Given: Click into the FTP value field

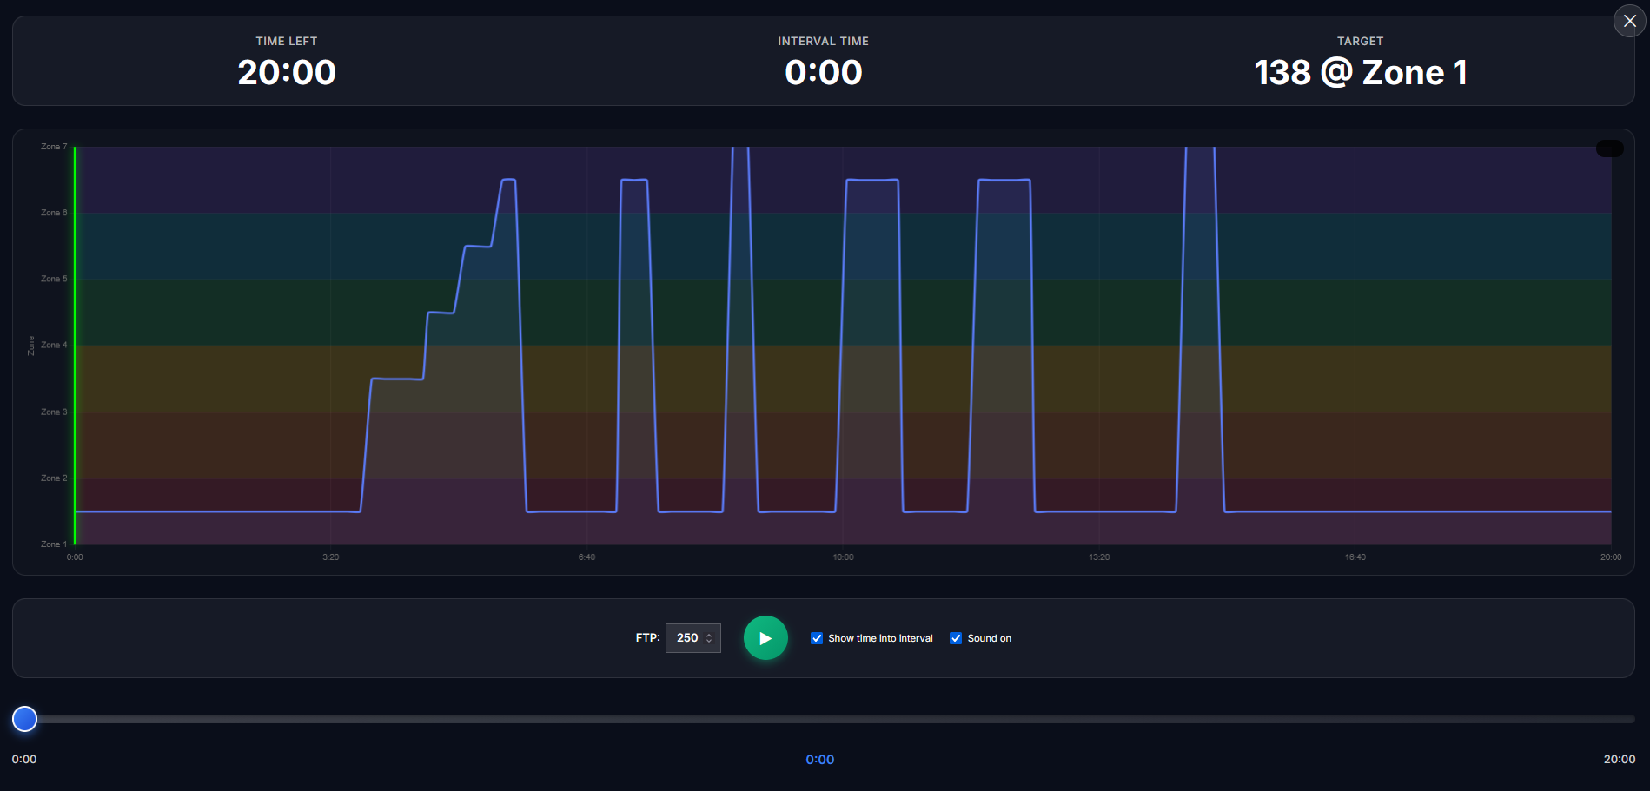Looking at the screenshot, I should click(x=686, y=638).
